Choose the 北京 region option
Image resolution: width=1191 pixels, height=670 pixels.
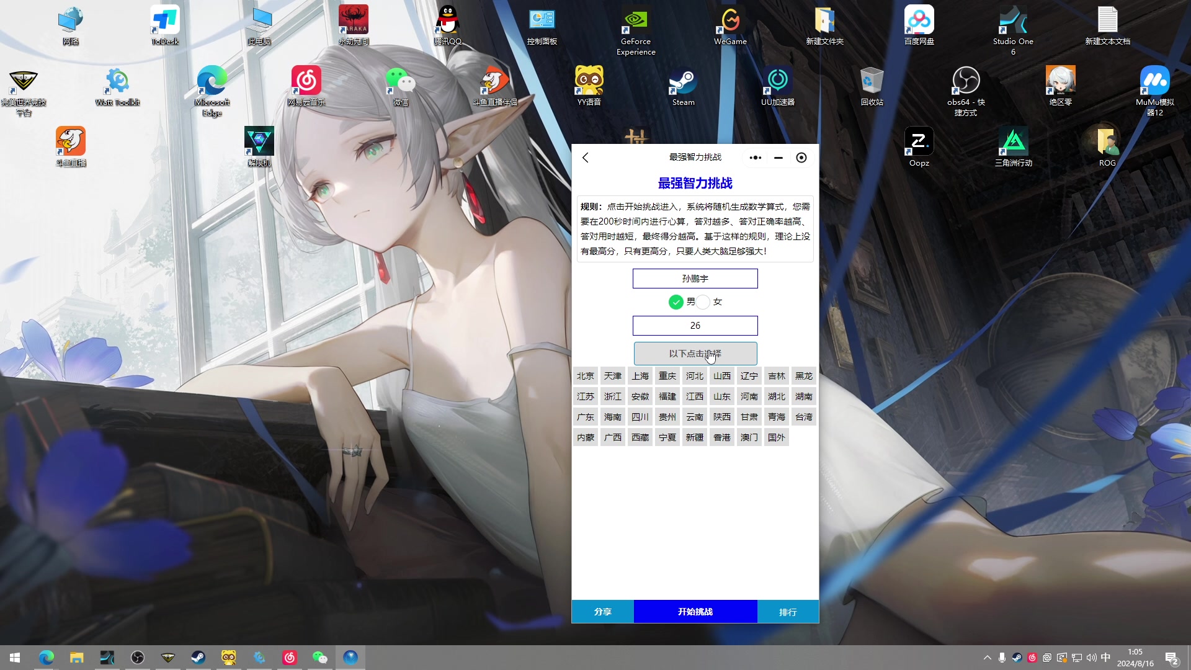[586, 376]
